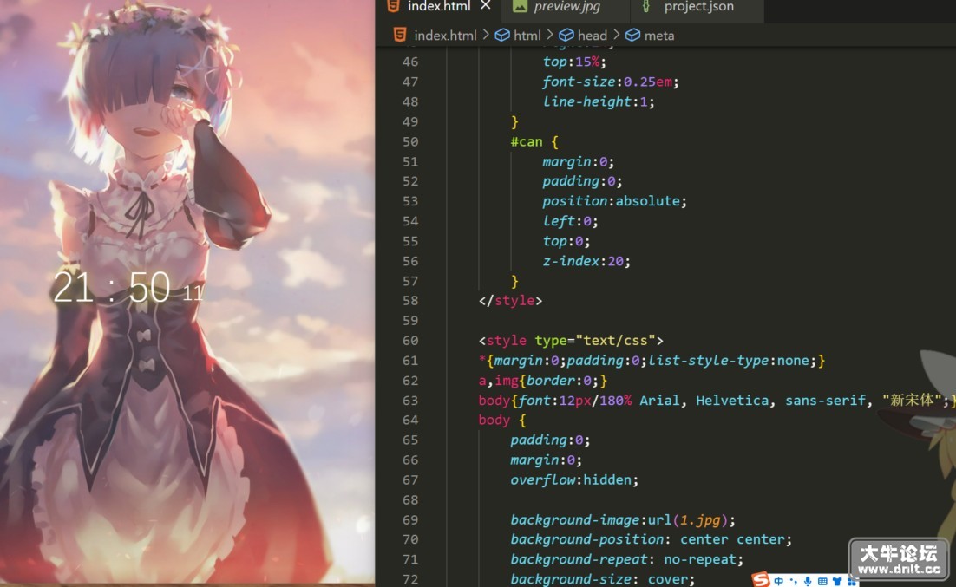The width and height of the screenshot is (956, 587).
Task: Click the "z-index:20;" declaration
Action: coord(586,261)
